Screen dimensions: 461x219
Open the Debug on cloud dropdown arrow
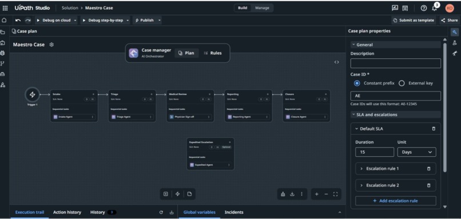75,20
